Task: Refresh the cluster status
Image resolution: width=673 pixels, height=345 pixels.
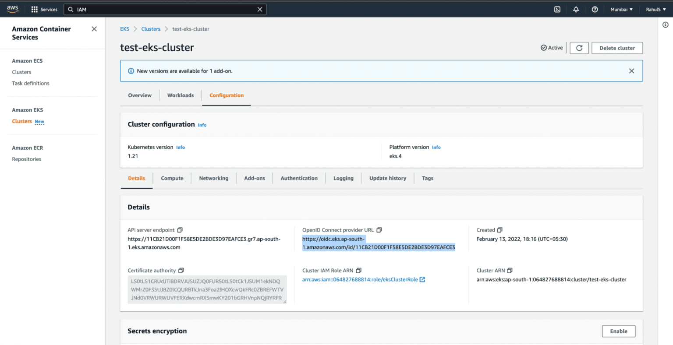Action: [579, 48]
